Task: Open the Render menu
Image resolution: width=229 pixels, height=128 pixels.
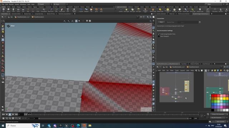Action: pos(11,4)
